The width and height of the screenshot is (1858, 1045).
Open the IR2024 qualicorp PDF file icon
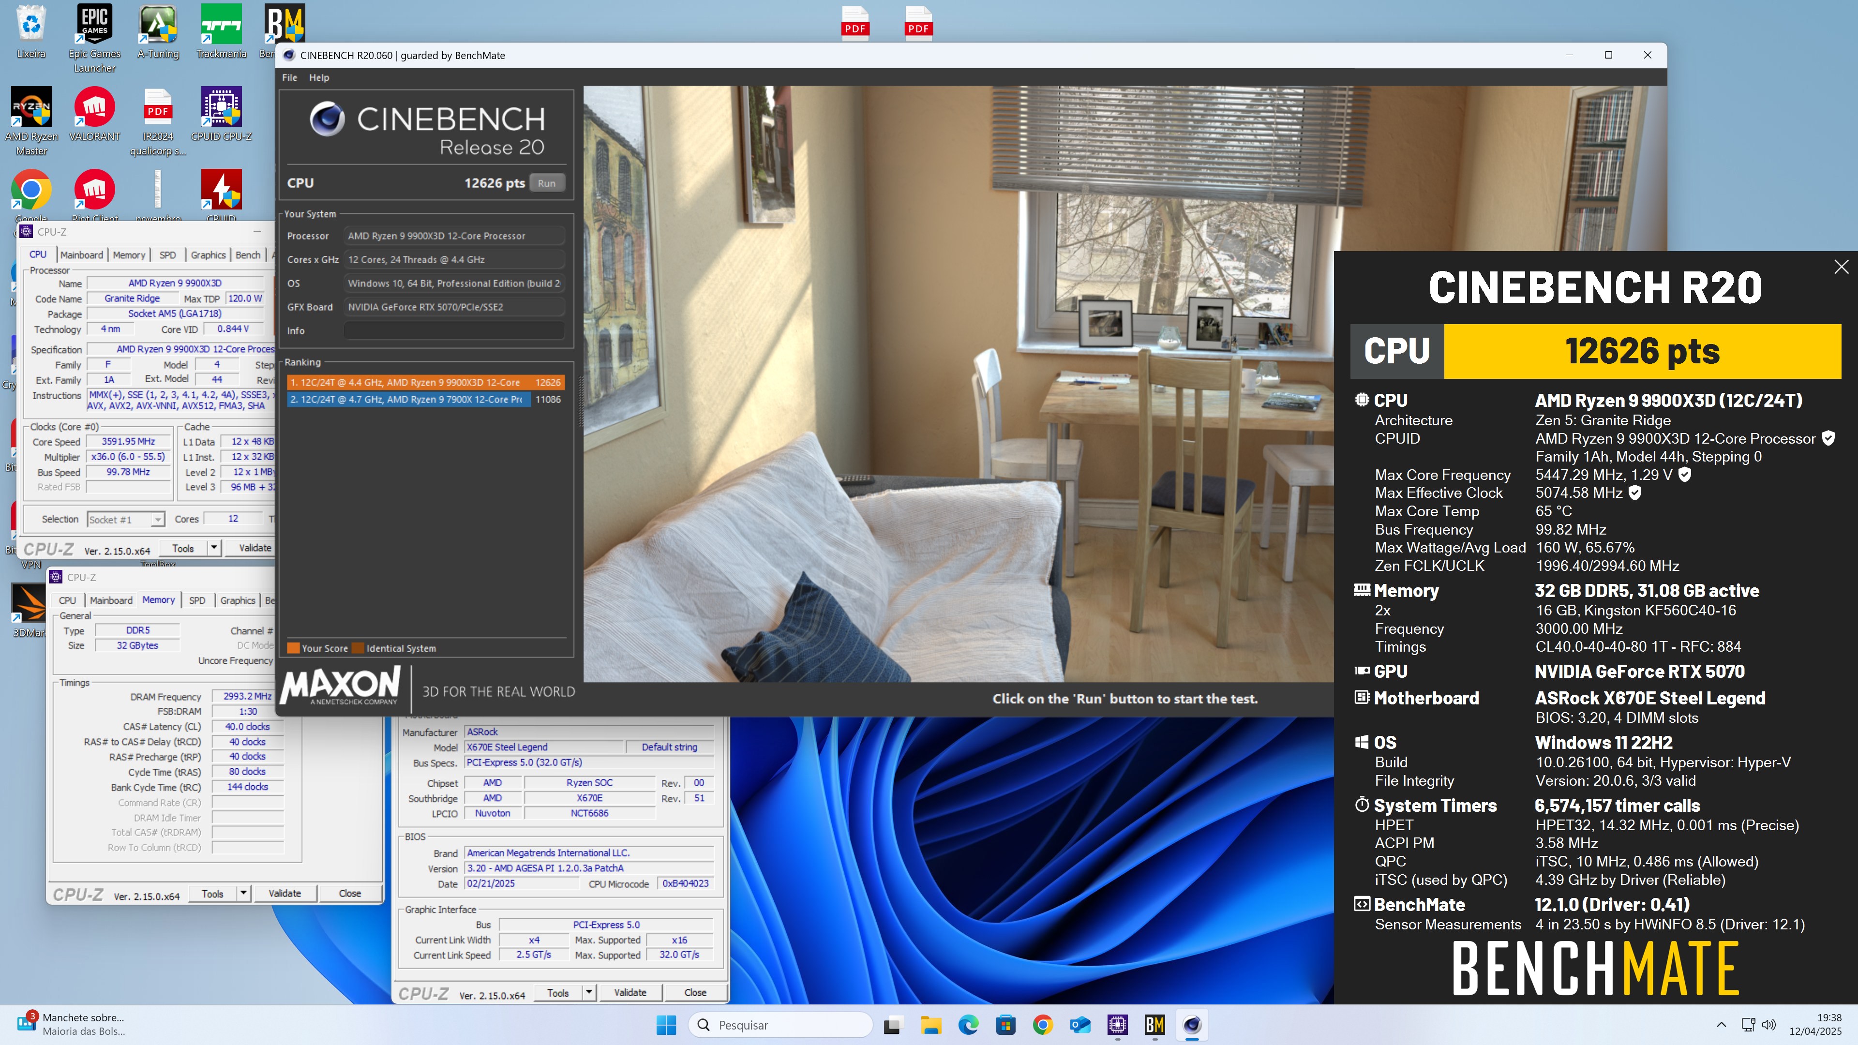point(158,120)
